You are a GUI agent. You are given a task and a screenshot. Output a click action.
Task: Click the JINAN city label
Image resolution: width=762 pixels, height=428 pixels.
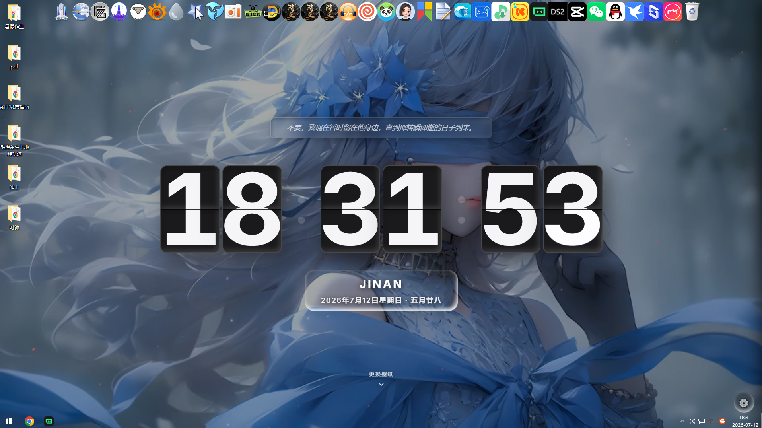[381, 284]
